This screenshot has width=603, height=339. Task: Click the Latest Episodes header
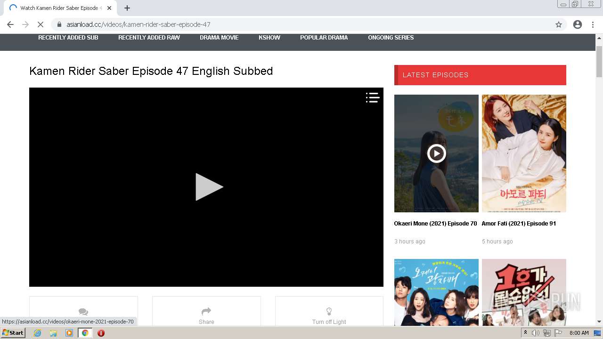point(480,75)
